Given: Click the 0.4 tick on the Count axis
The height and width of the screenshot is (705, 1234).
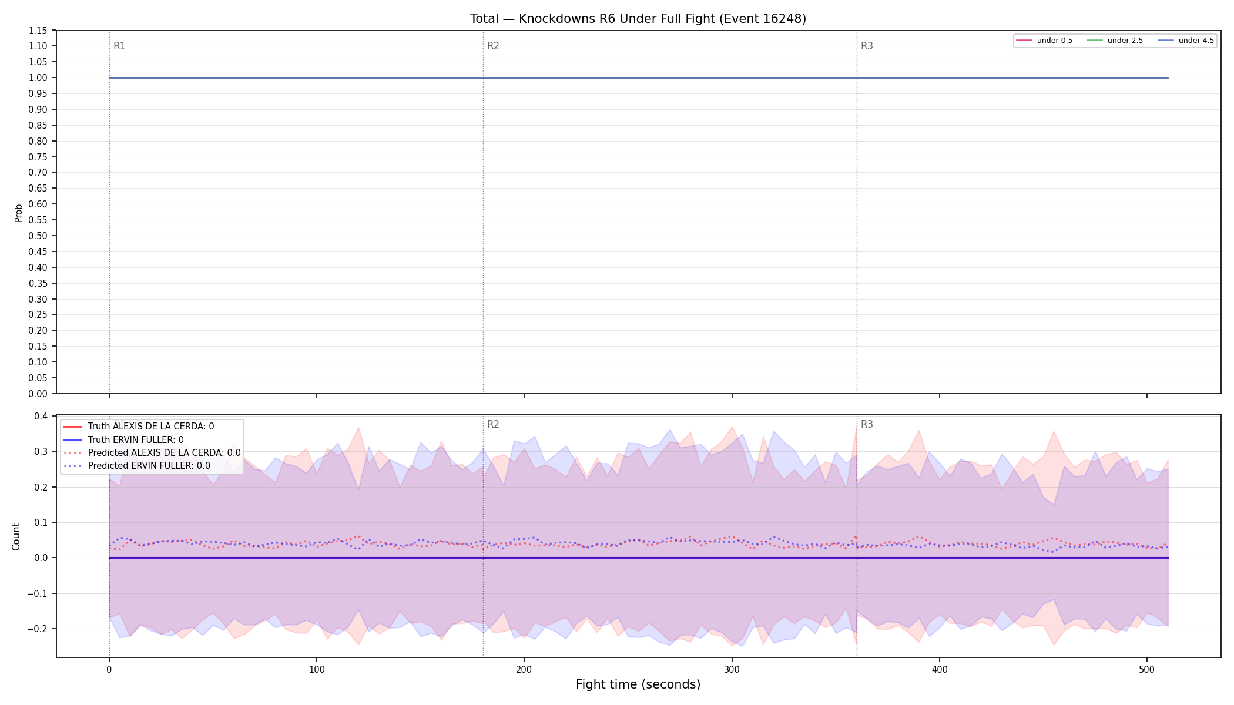Looking at the screenshot, I should 41,417.
